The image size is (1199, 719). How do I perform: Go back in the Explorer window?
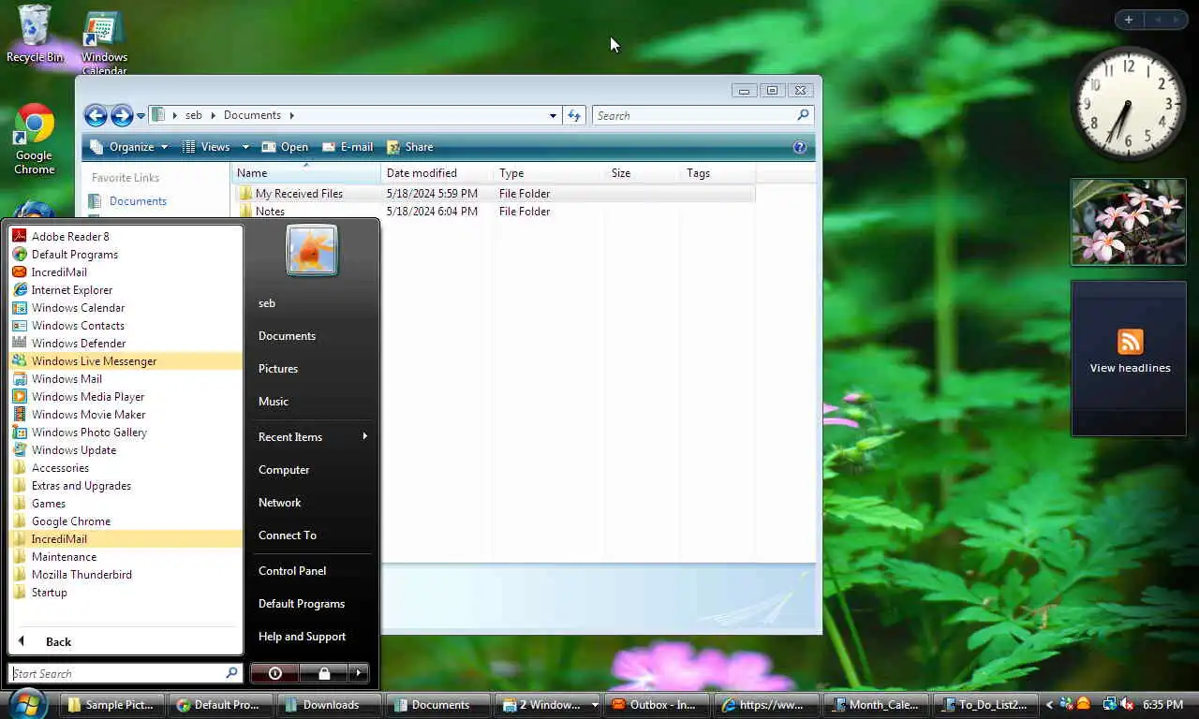(96, 115)
